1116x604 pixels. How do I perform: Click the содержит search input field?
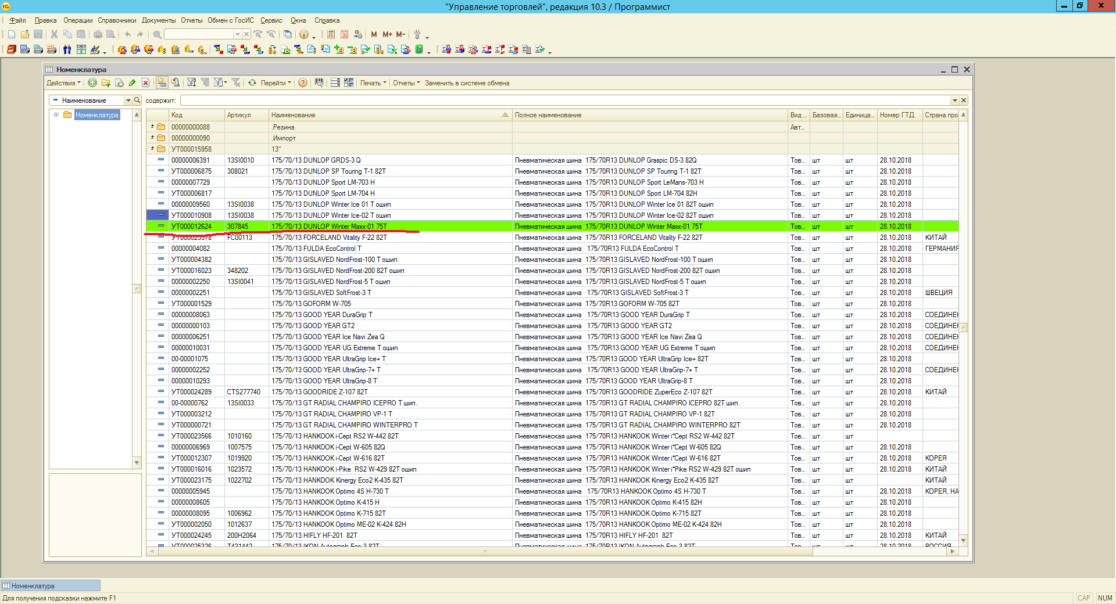pyautogui.click(x=564, y=100)
